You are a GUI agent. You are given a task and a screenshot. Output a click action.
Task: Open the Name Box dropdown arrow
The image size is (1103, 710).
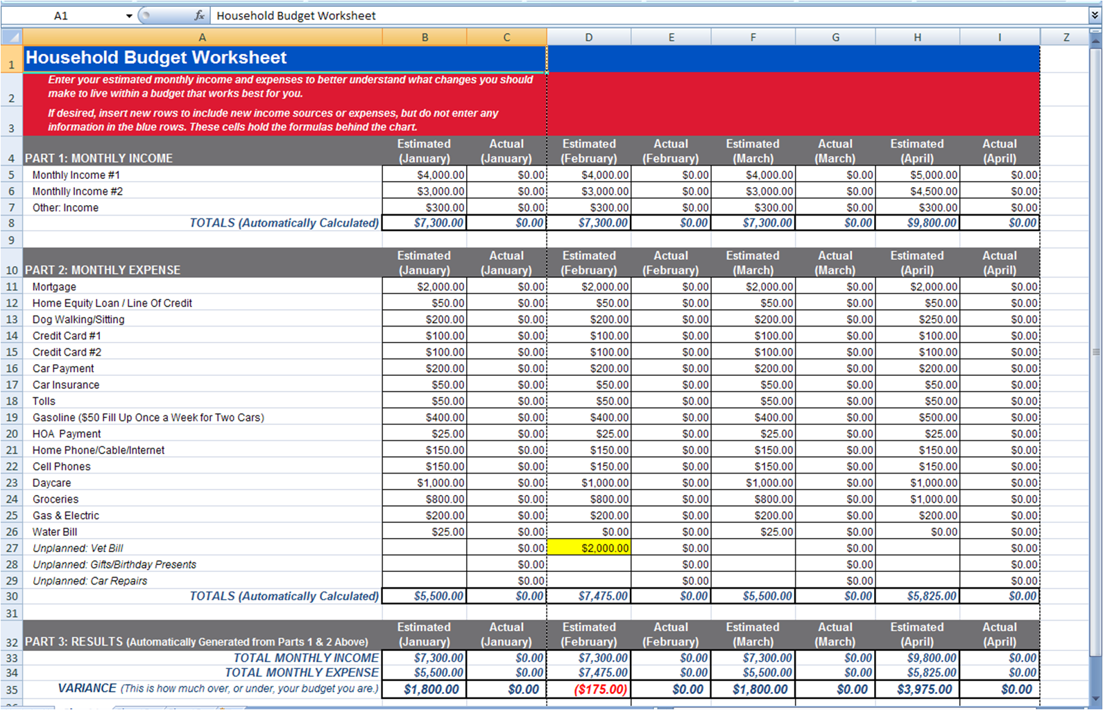click(129, 15)
